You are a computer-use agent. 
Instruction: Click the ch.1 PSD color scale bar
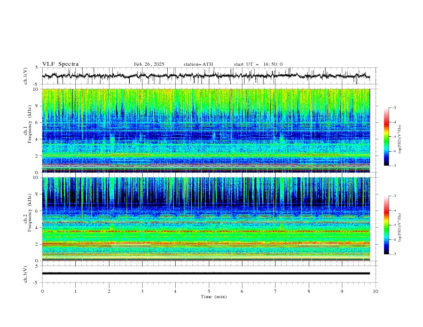coord(386,137)
